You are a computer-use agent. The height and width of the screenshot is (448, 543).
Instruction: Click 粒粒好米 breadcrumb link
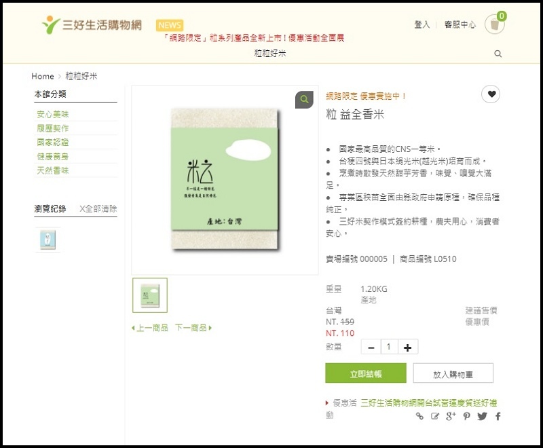tap(81, 76)
